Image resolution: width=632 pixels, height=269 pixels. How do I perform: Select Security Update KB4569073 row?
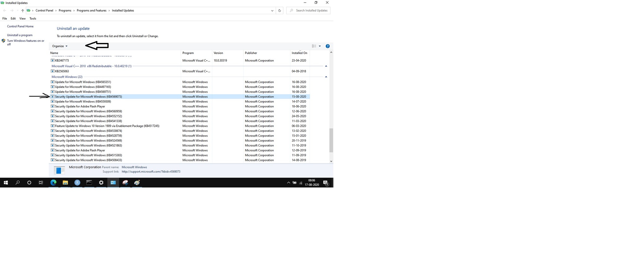(179, 97)
